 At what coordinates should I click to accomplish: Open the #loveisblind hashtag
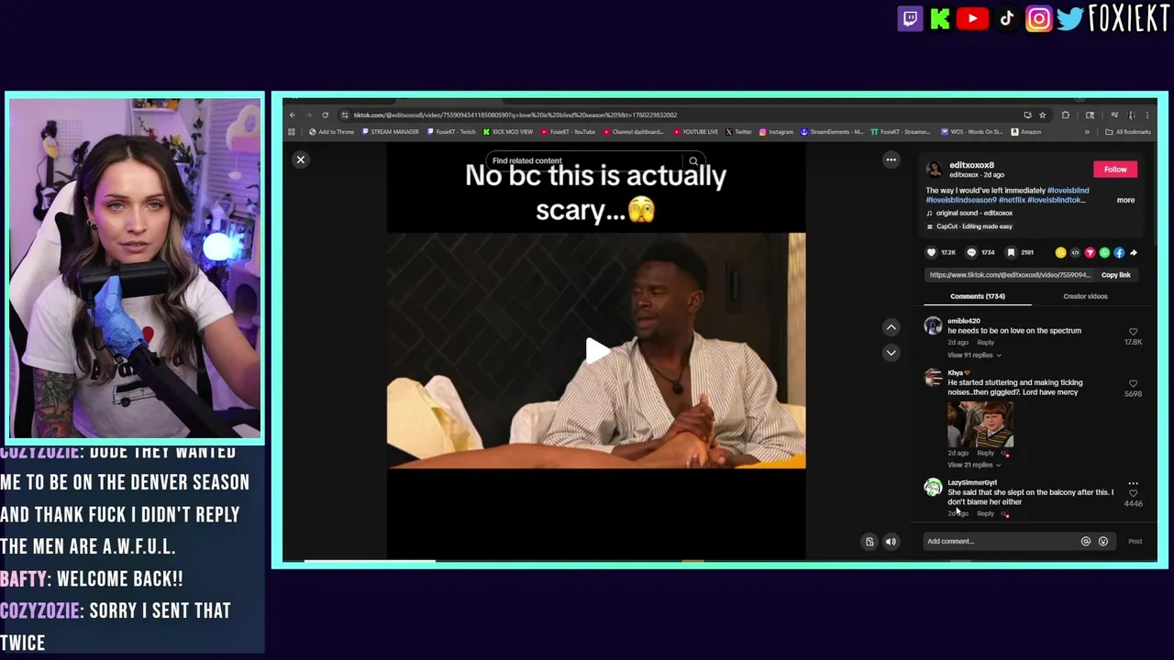pyautogui.click(x=1068, y=191)
